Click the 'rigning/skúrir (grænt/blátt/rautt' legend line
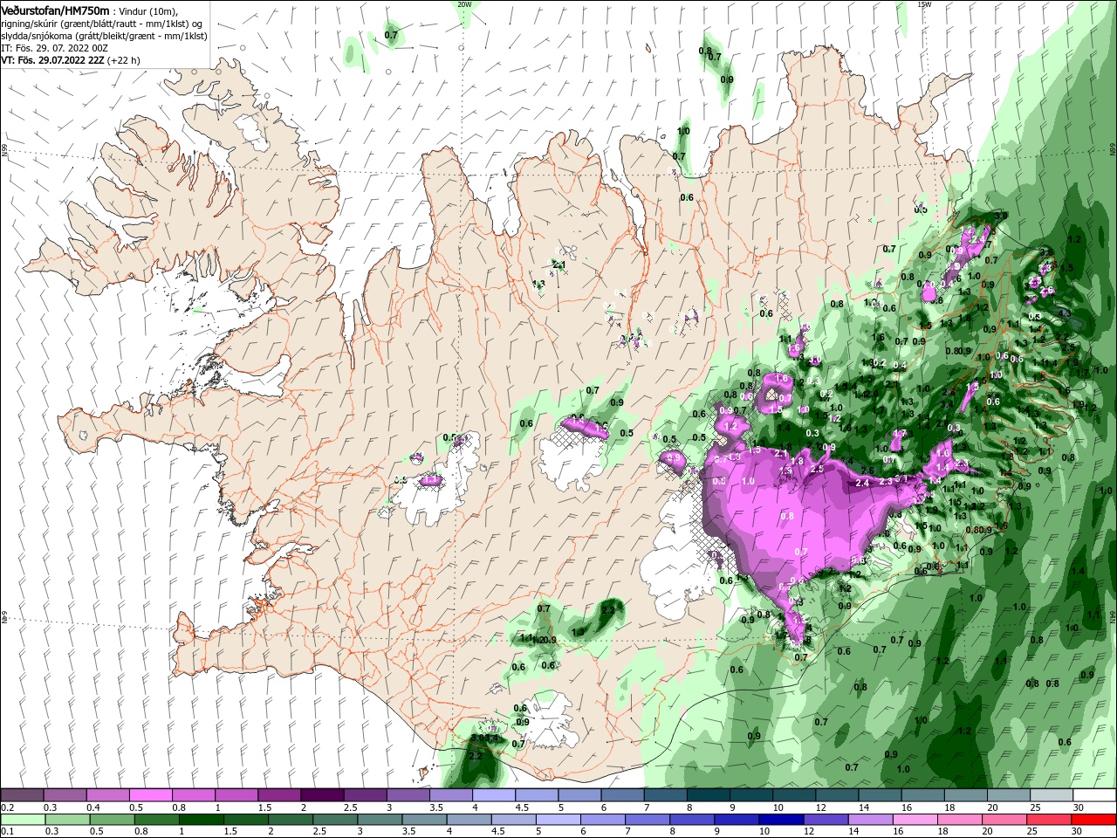Image resolution: width=1117 pixels, height=838 pixels. pyautogui.click(x=102, y=23)
